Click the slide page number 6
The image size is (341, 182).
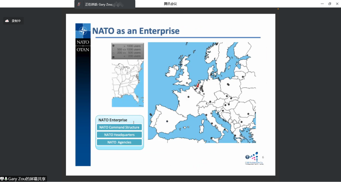[263, 157]
